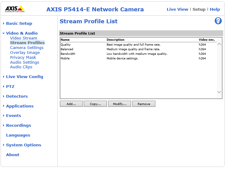Click 'Mobile device settings.' description
The height and width of the screenshot is (169, 226).
coord(123,58)
